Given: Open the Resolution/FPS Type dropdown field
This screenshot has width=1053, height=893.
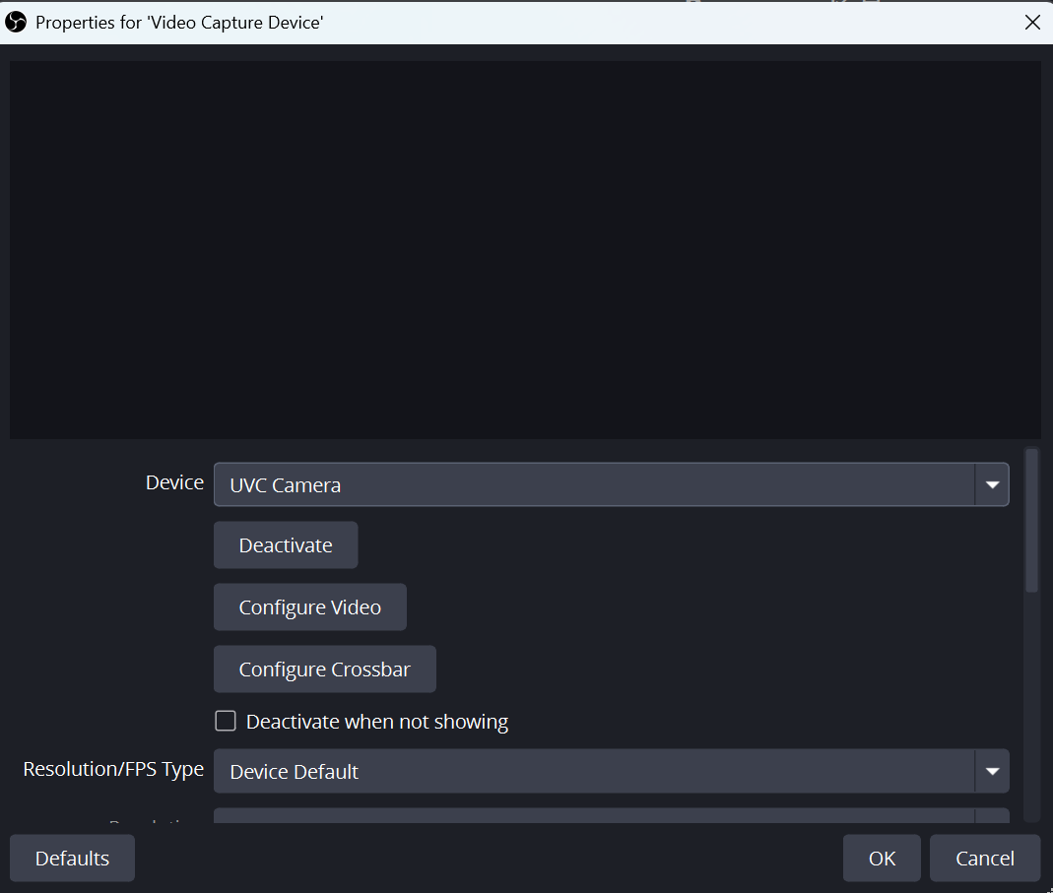Looking at the screenshot, I should pos(593,772).
